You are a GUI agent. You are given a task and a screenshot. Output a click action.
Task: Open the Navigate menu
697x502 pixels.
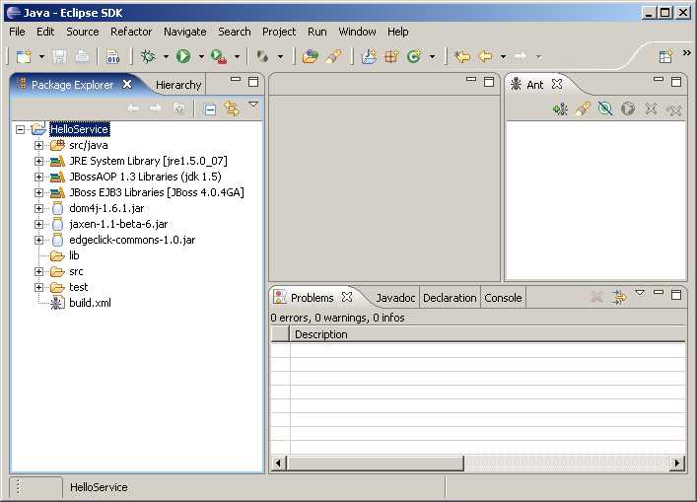tap(185, 32)
